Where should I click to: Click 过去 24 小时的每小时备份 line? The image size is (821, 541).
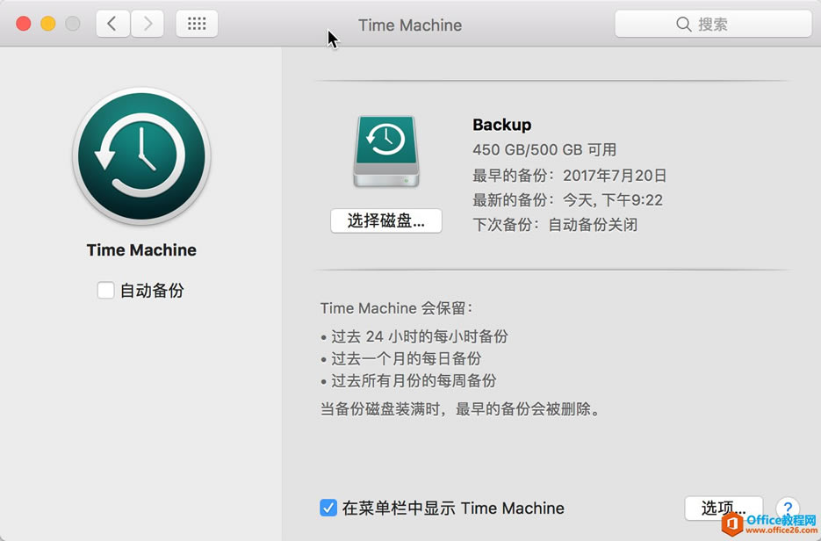click(414, 336)
